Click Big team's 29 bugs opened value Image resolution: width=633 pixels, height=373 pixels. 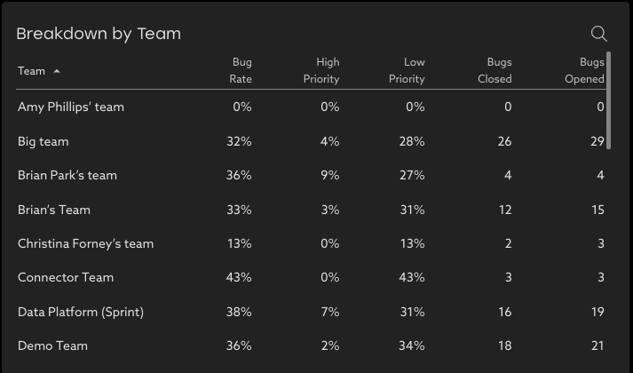[597, 141]
